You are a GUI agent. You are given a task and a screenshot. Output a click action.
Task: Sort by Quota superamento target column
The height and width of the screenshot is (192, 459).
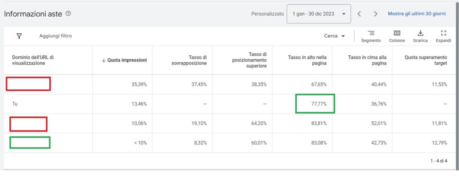(426, 61)
